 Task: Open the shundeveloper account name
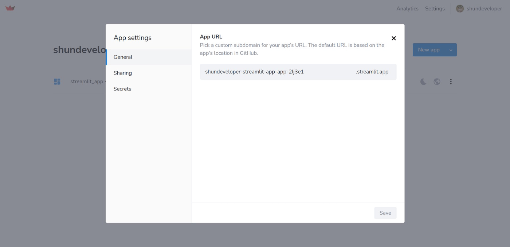click(x=484, y=9)
